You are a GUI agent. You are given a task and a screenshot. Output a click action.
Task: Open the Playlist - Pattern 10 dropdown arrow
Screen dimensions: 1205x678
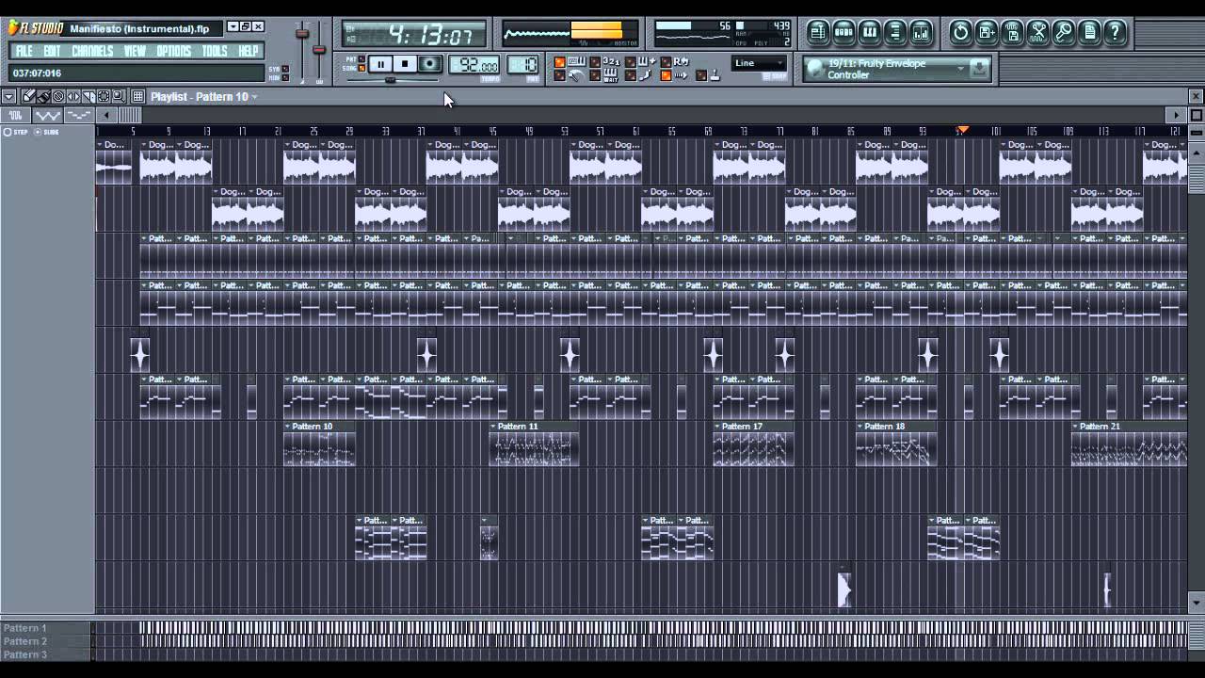click(x=253, y=96)
